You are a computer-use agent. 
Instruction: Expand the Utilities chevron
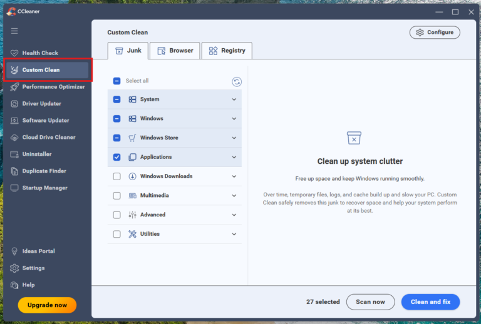point(234,234)
